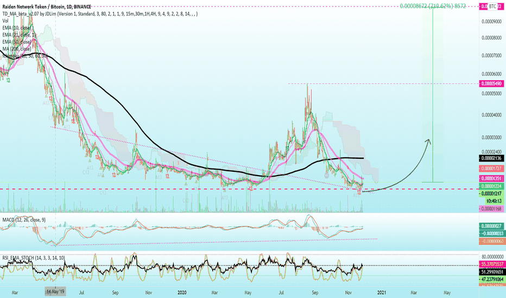Click the BTC currency label
The image size is (506, 298).
tap(492, 7)
